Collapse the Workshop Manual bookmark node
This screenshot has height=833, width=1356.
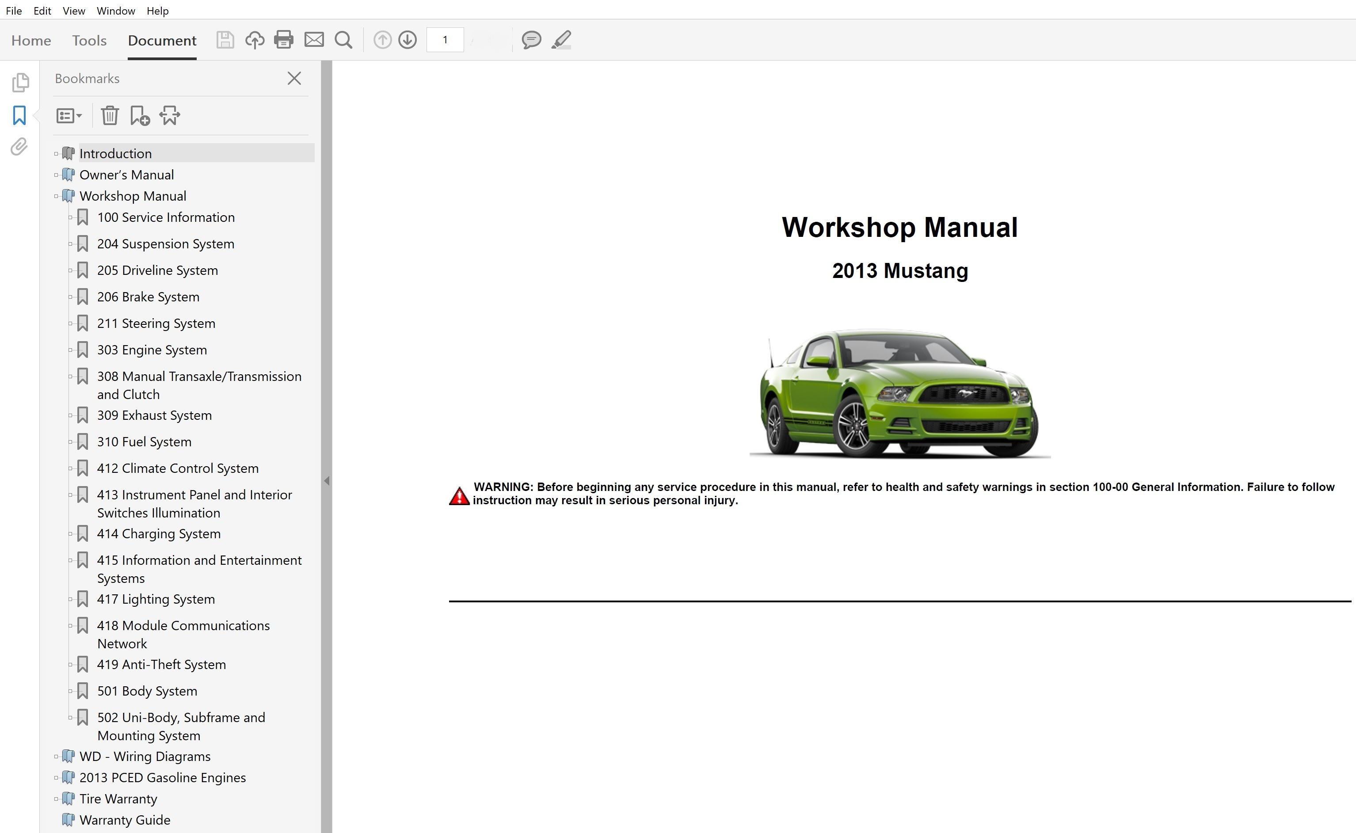coord(56,196)
